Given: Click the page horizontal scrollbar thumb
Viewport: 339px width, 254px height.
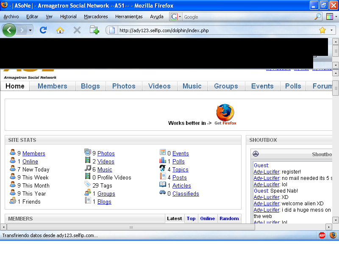Looking at the screenshot, I should pos(131,227).
